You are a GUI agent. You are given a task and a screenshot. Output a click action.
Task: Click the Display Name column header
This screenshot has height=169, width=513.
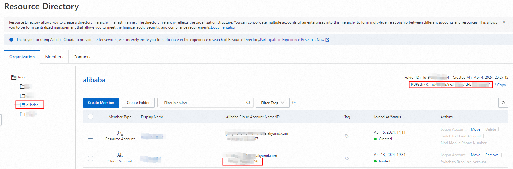152,117
